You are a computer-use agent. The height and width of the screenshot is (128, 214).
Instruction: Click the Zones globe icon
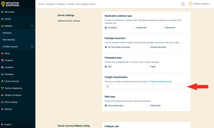(x=2, y=53)
